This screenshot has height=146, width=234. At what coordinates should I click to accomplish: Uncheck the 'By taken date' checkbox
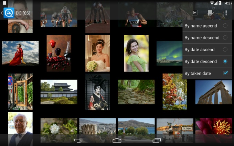(225, 73)
